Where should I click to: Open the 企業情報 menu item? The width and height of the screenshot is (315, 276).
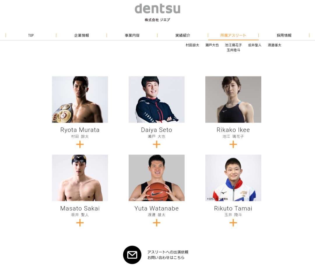point(81,35)
